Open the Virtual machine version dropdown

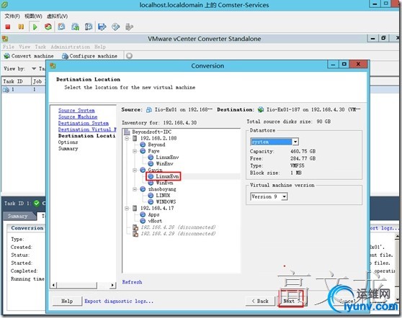tap(284, 196)
